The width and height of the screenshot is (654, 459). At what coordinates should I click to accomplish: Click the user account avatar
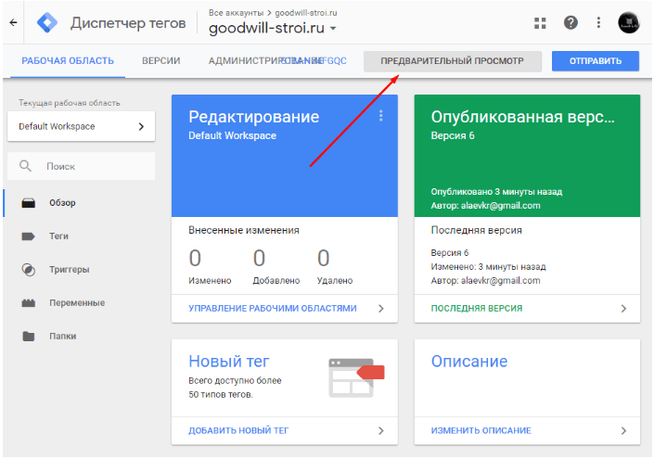click(629, 22)
